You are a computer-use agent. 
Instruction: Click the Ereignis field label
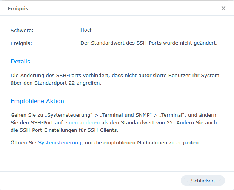tap(21, 43)
